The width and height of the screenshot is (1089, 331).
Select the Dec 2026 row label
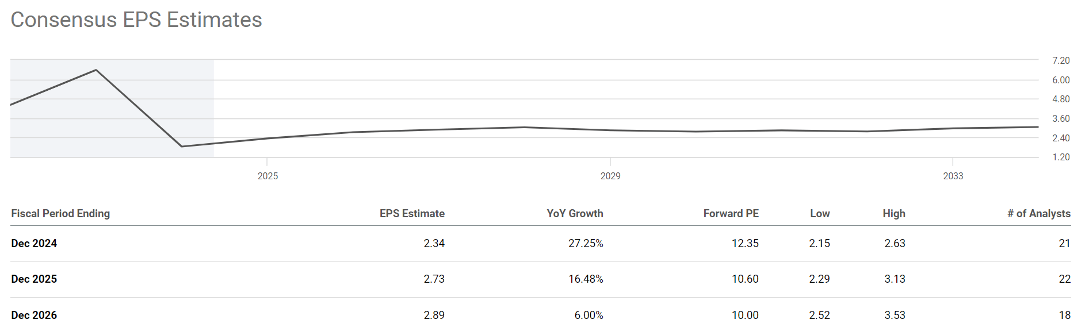point(34,315)
